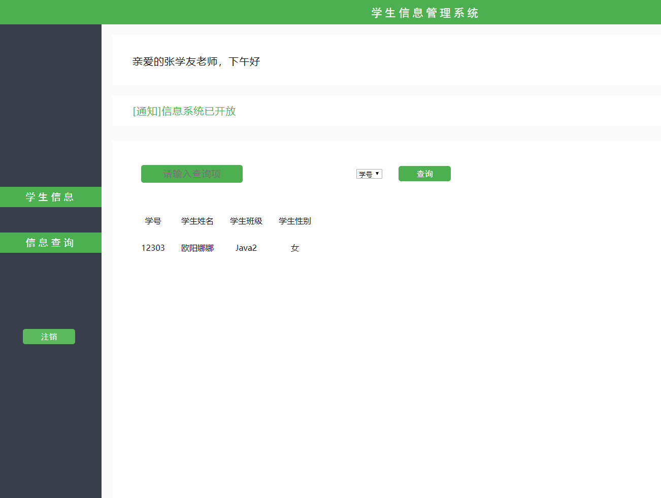Click the Java2 class cell
This screenshot has height=498, width=661.
(x=246, y=248)
